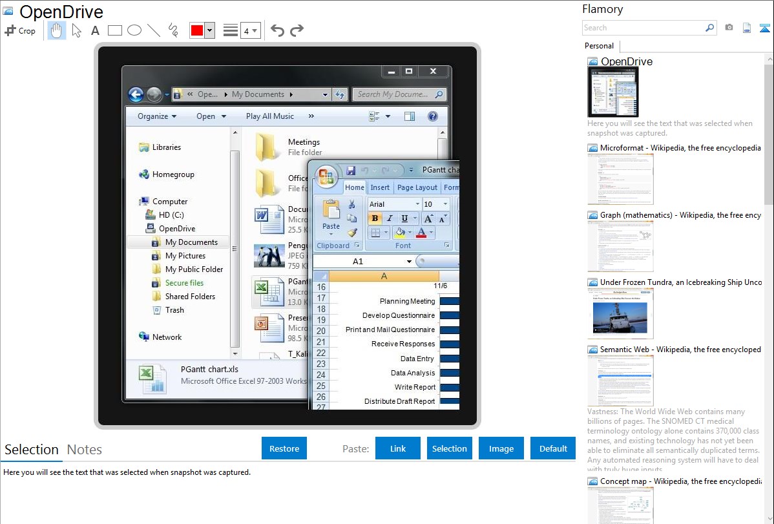Activate the hand pan tool
The image size is (774, 524).
(x=57, y=30)
